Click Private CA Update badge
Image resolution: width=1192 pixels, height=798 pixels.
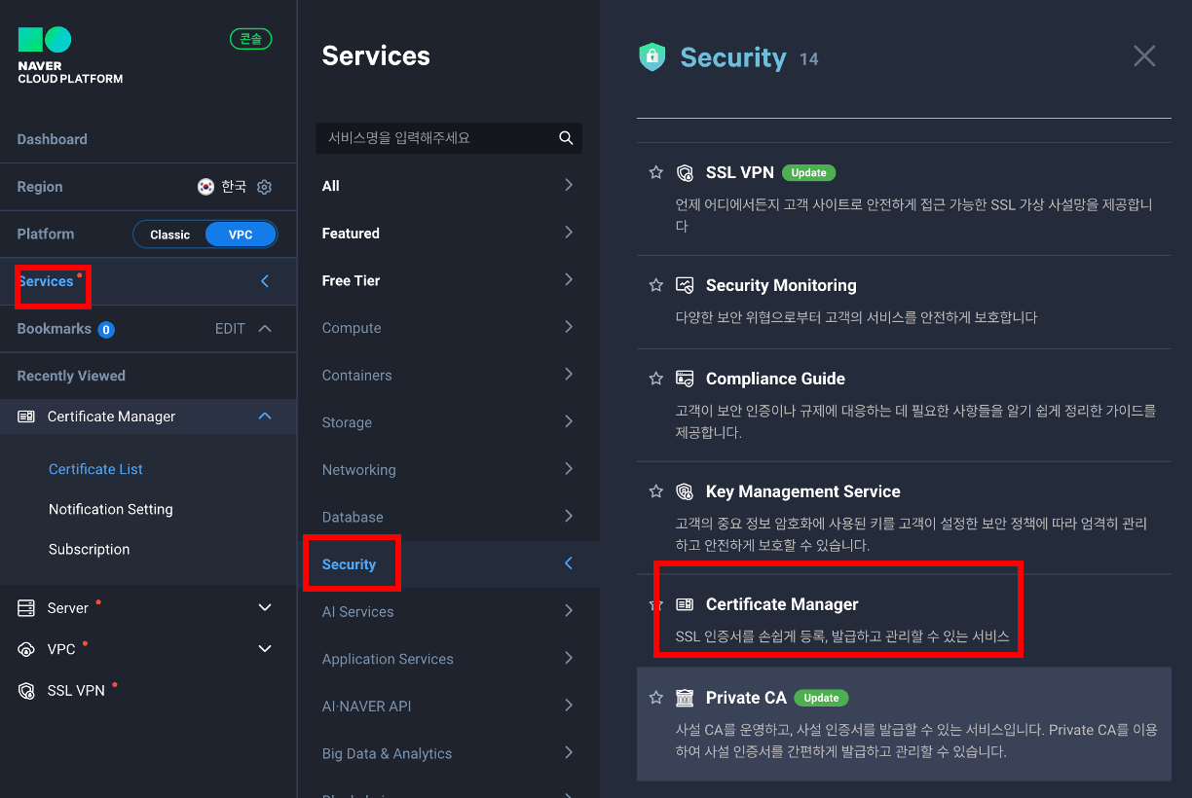pos(821,698)
